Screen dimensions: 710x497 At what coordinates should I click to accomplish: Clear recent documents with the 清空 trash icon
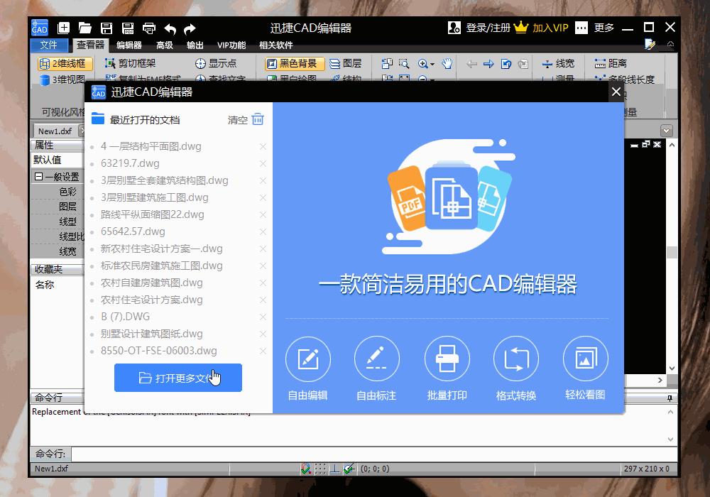tap(257, 119)
